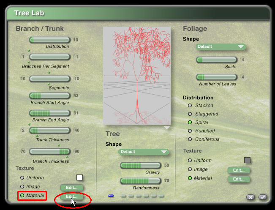The image size is (275, 210).
Task: Click the Randomness value 70
Action: point(166,181)
